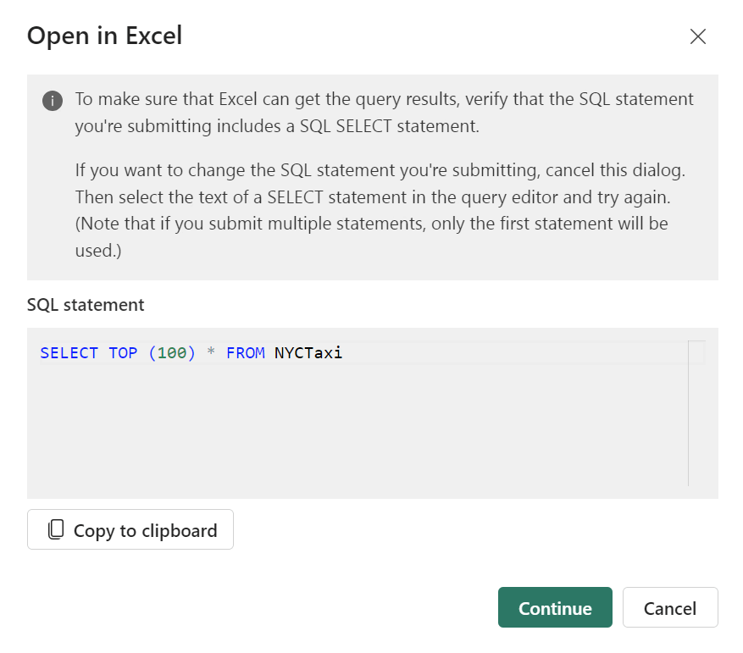Place cursor on the 100 value
Image resolution: width=743 pixels, height=653 pixels.
pyautogui.click(x=171, y=353)
